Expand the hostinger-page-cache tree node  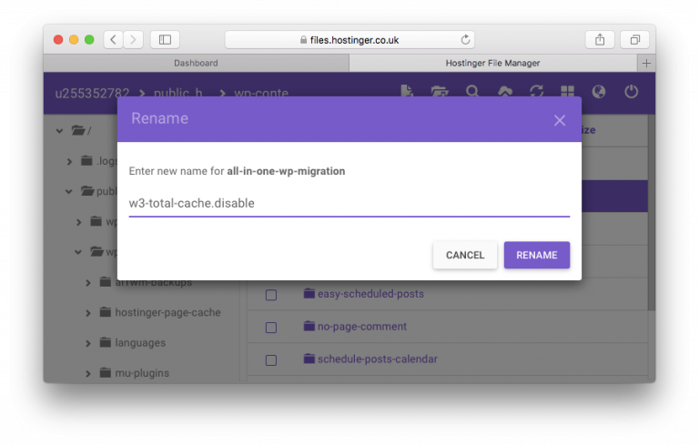[87, 313]
